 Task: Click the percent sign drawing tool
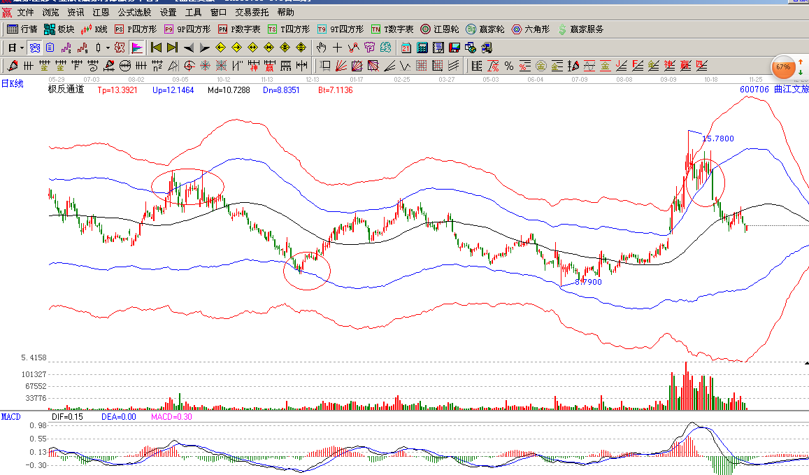point(508,66)
